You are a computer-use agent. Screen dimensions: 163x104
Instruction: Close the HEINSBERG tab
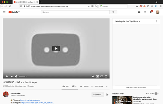(x=37, y=2)
